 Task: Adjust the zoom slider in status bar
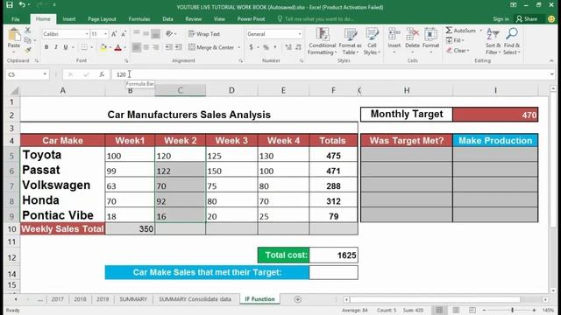512,310
